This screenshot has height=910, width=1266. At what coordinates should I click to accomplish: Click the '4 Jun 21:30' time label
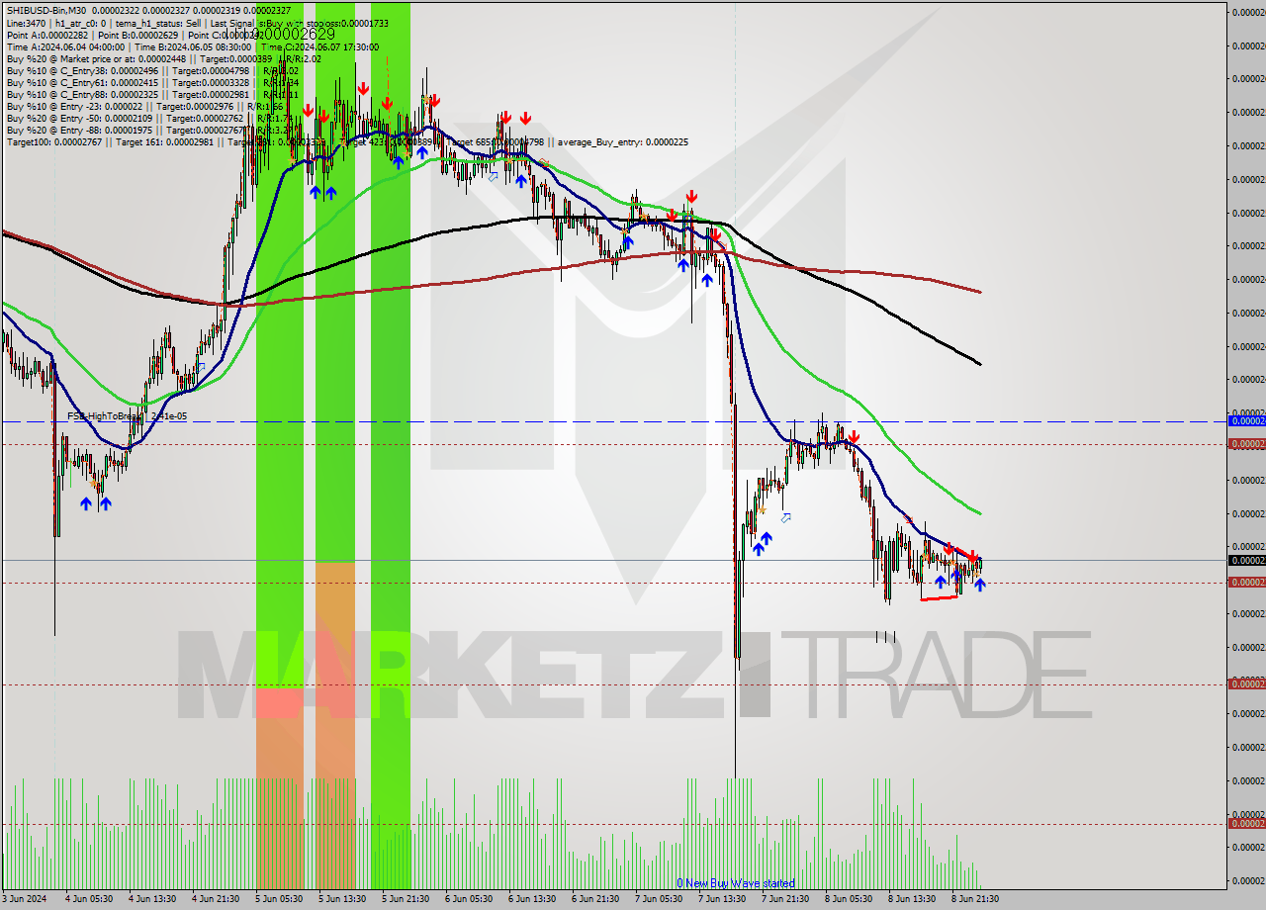(215, 899)
